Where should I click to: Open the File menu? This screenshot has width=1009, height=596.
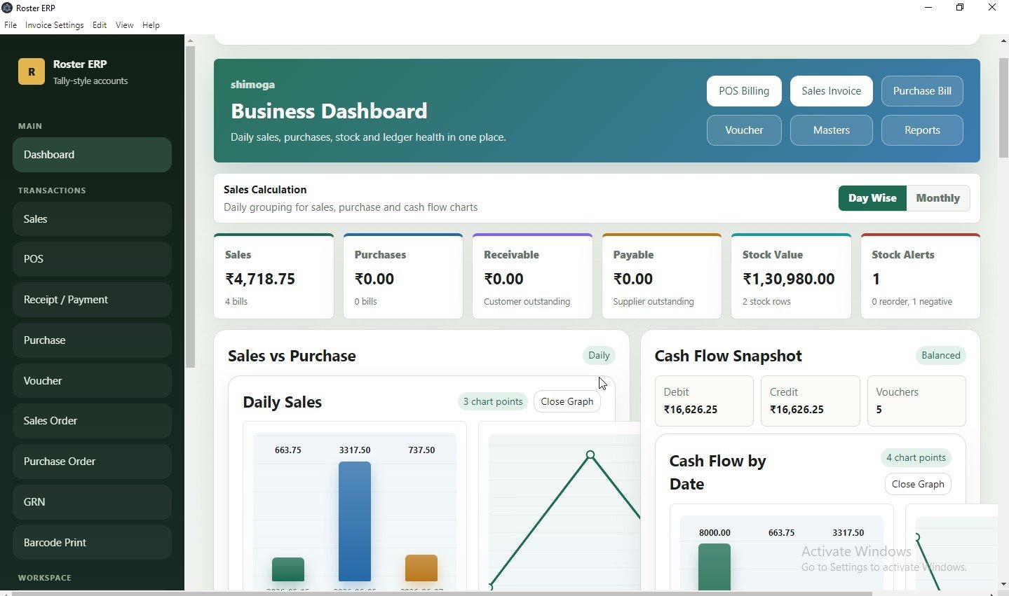tap(11, 25)
